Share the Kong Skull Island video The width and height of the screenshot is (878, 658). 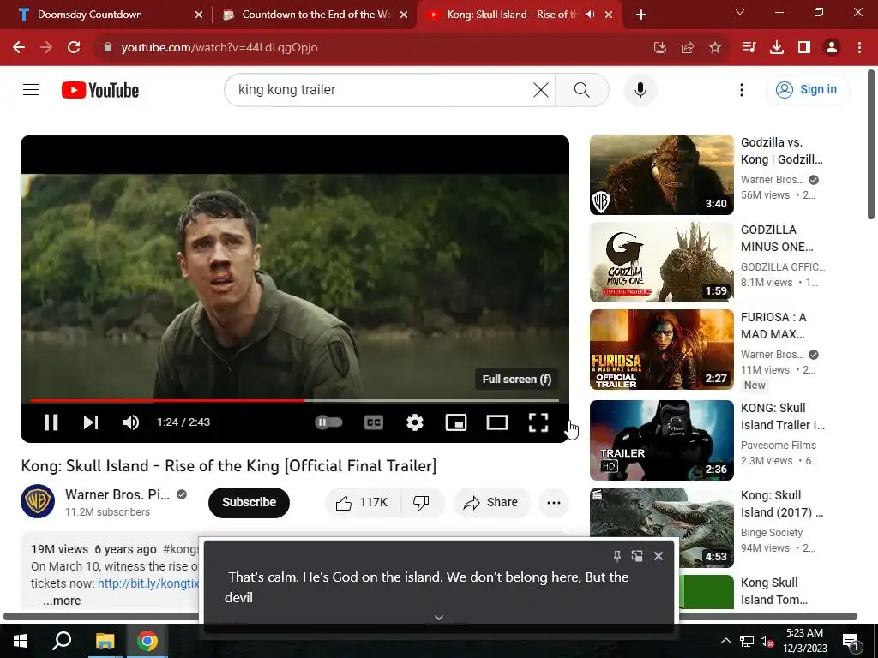[x=491, y=502]
